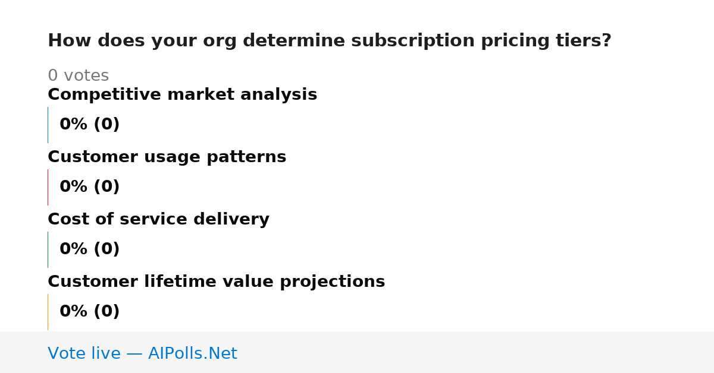Viewport: 714px width, 373px height.
Task: Pick the Cost of service delivery option
Action: pos(158,219)
